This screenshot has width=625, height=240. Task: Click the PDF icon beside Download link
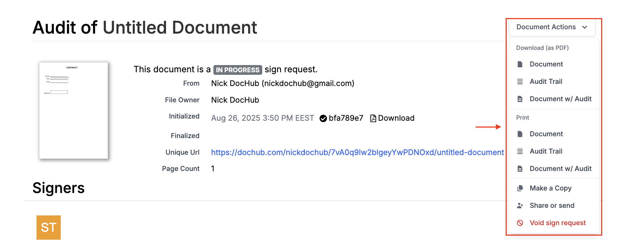pos(373,118)
